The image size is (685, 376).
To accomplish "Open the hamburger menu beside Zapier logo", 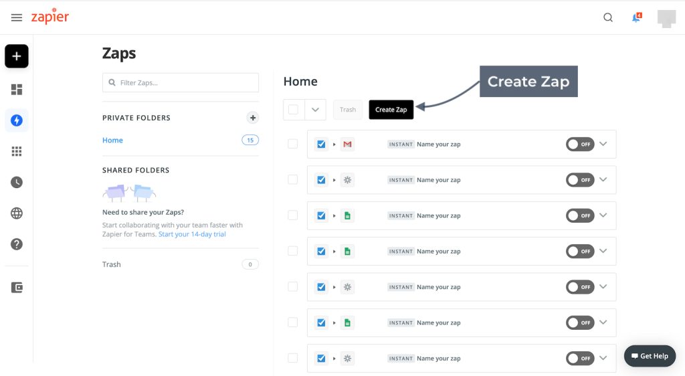I will 17,17.
